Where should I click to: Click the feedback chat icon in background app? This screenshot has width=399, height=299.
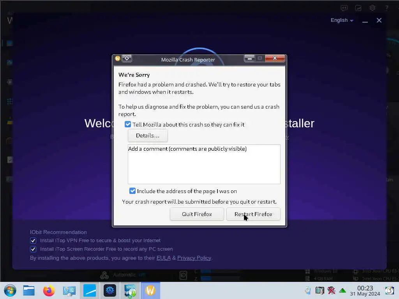click(344, 8)
